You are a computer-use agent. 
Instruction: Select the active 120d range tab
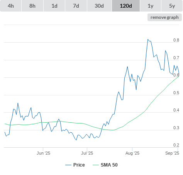click(126, 6)
